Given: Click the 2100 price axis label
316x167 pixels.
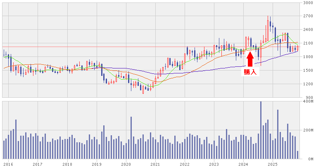Looking at the screenshot, I should coord(307,43).
